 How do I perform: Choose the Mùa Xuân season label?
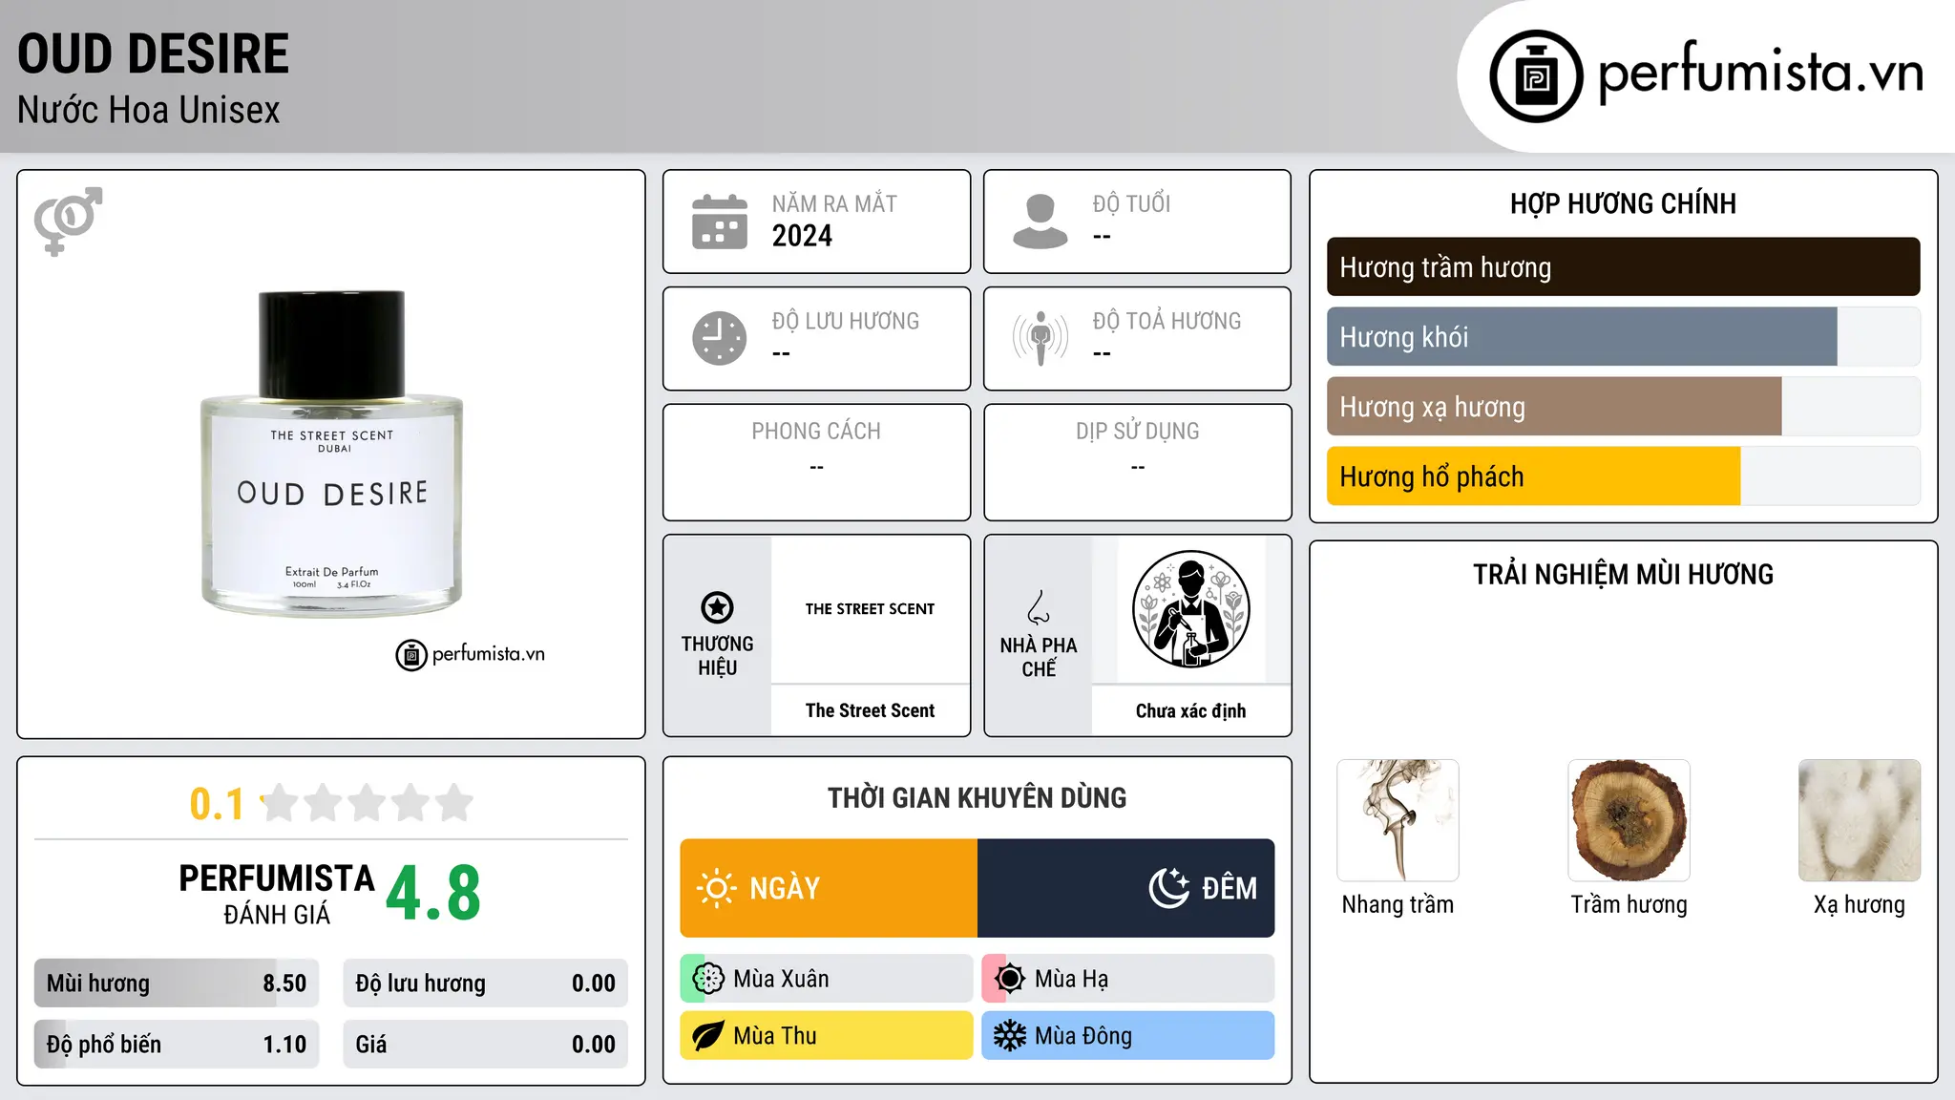click(781, 979)
